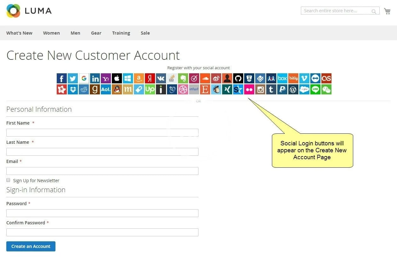Enable the Sign Up for Newsletter checkbox

click(x=8, y=180)
